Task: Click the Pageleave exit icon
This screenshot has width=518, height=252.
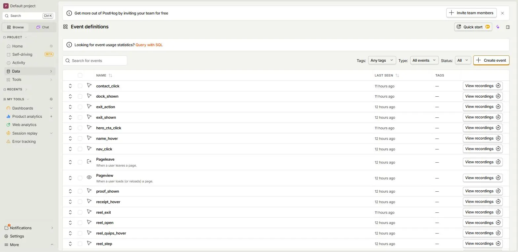Action: 89,162
